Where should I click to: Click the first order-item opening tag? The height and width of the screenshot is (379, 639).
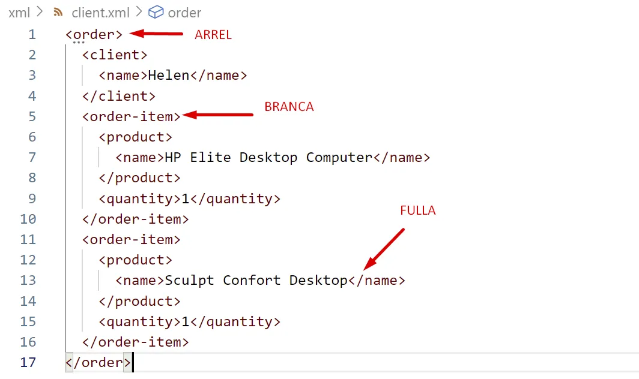(132, 116)
